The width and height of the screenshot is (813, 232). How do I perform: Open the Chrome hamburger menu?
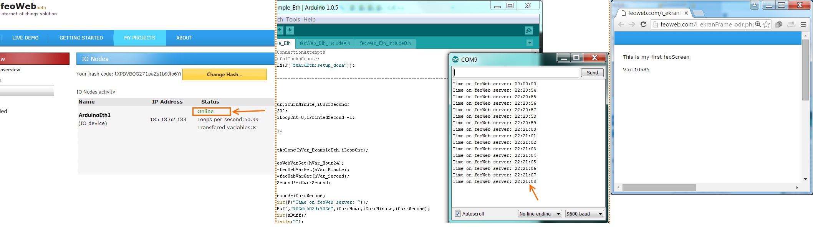pos(803,24)
